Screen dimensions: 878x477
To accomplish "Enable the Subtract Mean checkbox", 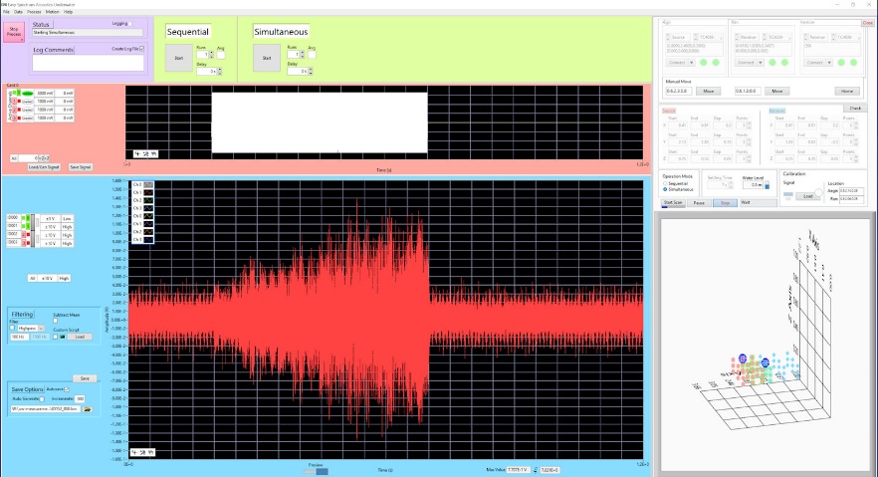I will pyautogui.click(x=56, y=320).
